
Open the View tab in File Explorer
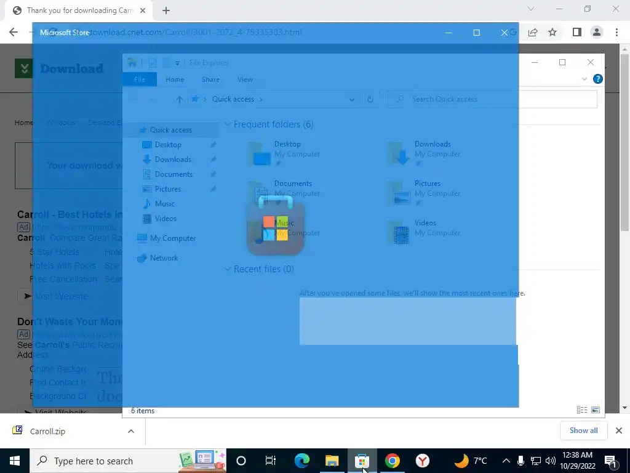point(245,79)
